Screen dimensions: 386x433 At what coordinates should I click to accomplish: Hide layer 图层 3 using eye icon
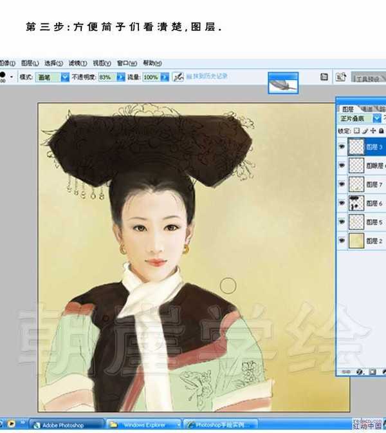341,147
